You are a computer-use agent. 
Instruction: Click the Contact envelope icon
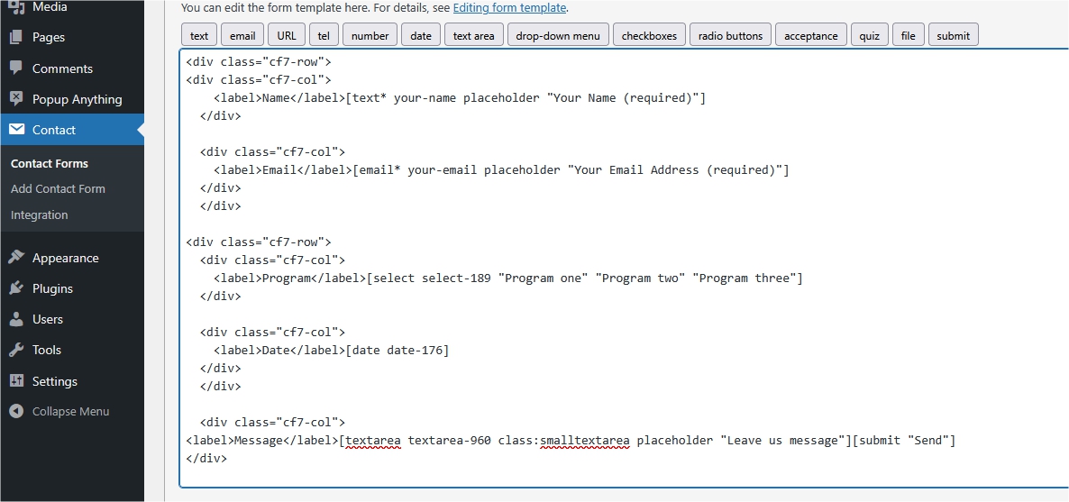[16, 130]
